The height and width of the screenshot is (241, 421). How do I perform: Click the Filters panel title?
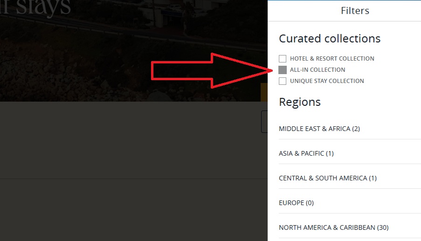[355, 11]
